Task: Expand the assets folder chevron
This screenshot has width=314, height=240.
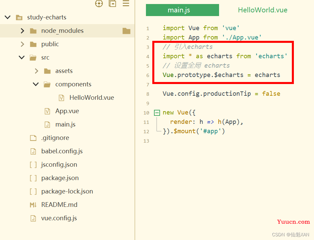Action: (x=36, y=71)
